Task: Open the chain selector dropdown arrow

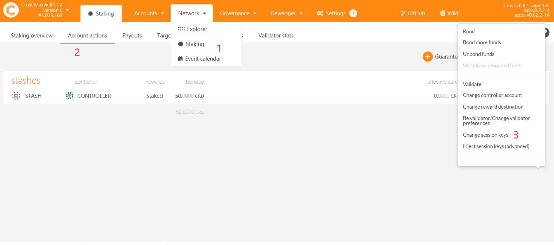Action: (68, 10)
